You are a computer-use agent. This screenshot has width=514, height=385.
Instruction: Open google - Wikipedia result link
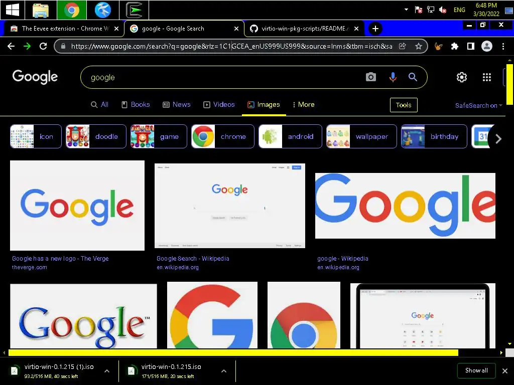coord(343,258)
